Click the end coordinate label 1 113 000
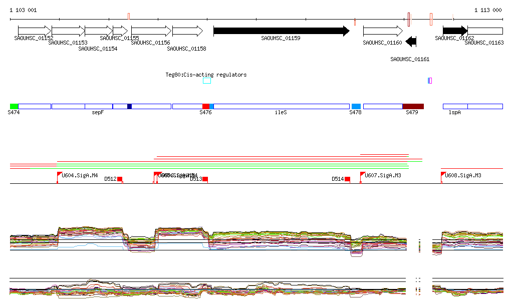The width and height of the screenshot is (513, 306). (x=488, y=10)
